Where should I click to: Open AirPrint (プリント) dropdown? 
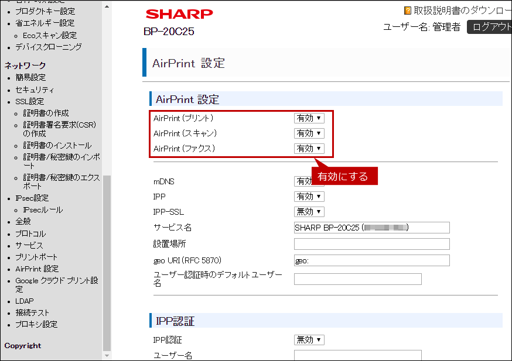[309, 118]
